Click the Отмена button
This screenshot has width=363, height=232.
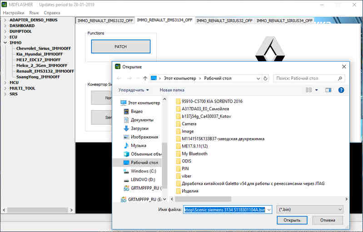tap(328, 220)
